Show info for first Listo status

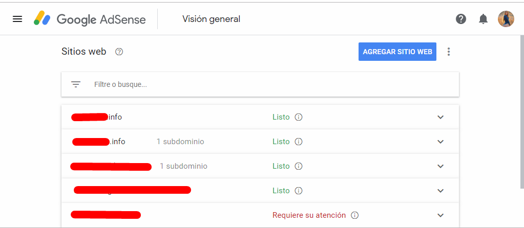299,117
